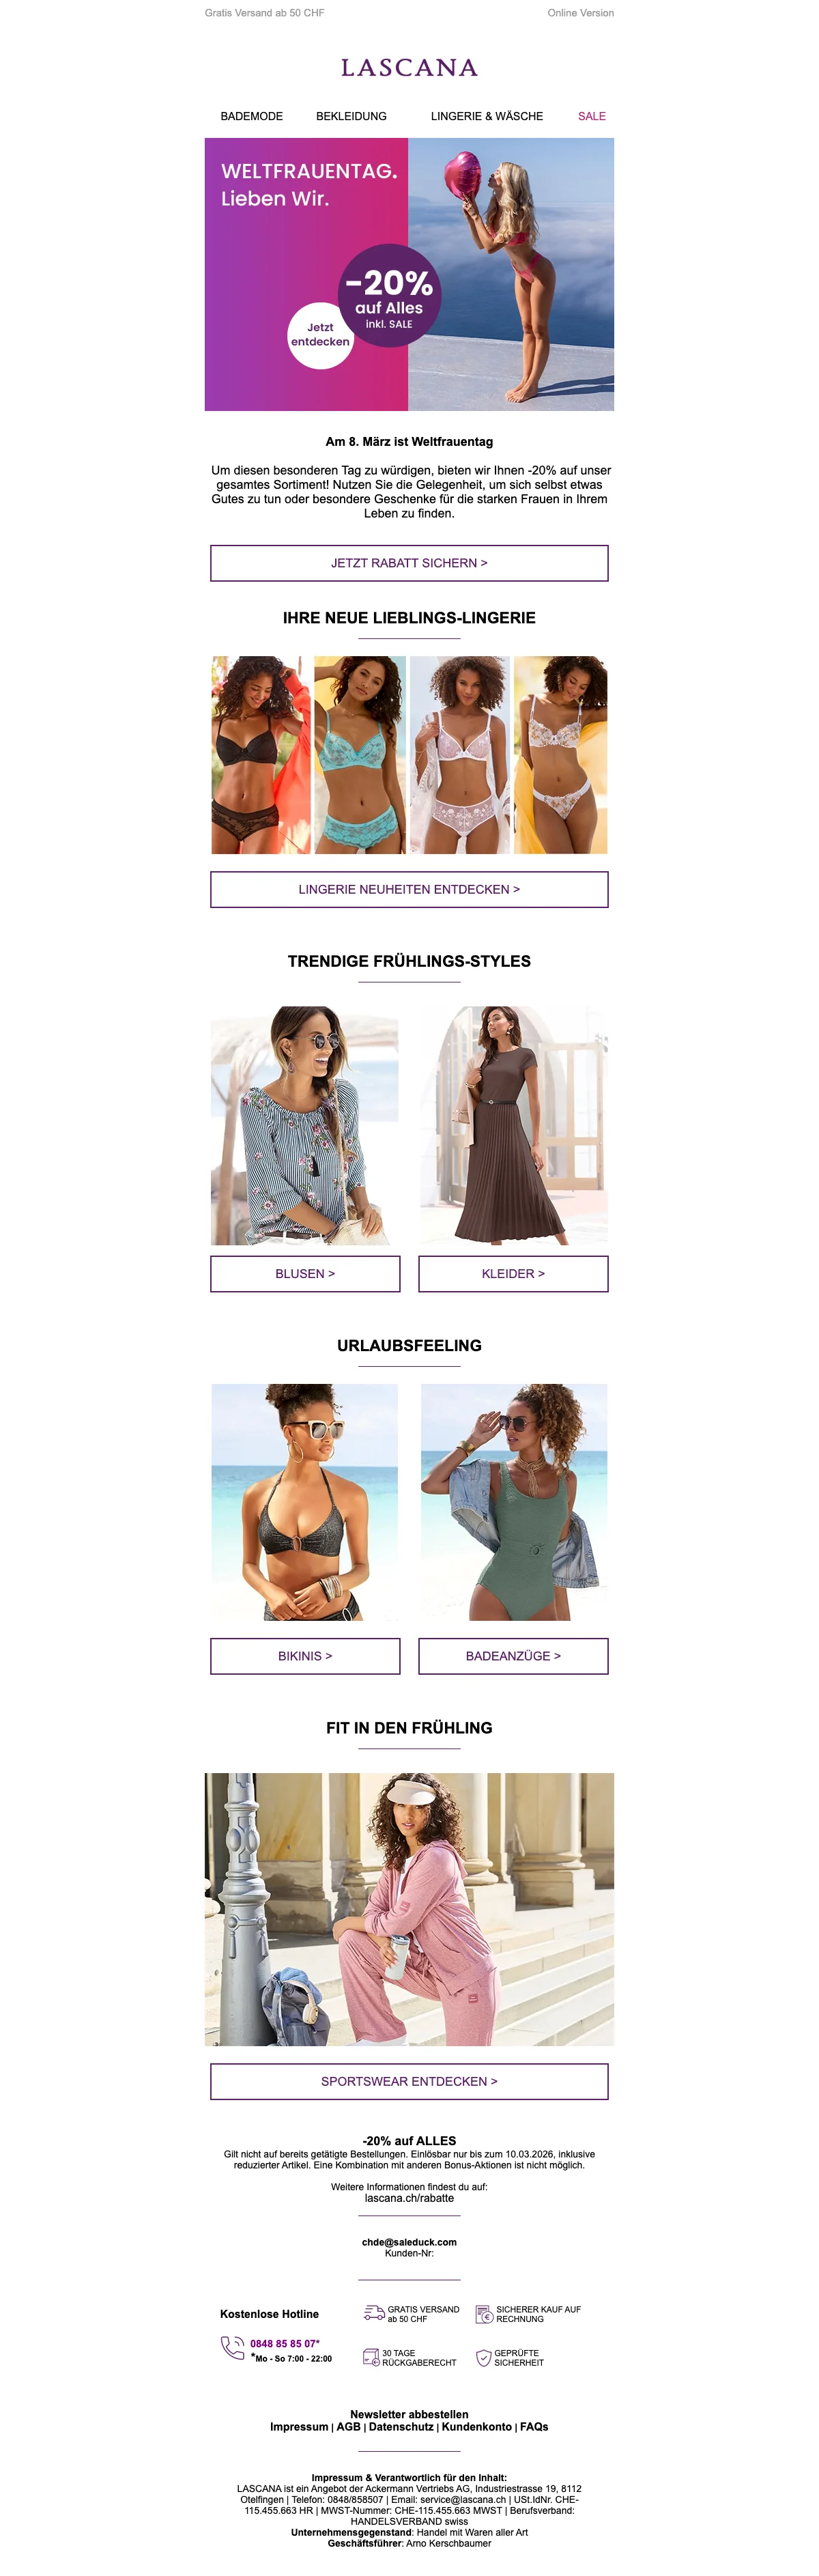Select the SALE navigation item
The width and height of the screenshot is (819, 2576).
(x=592, y=116)
